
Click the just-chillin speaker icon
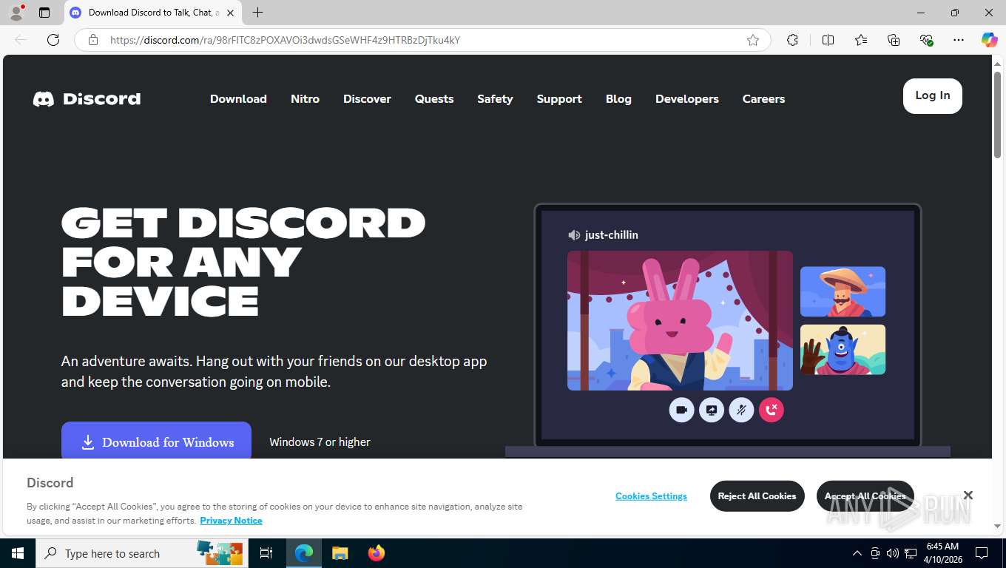click(574, 235)
